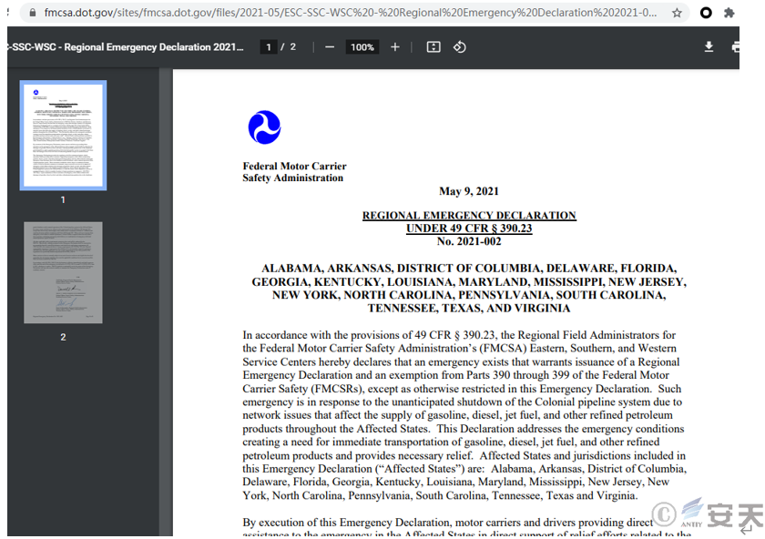Click the FMCSA logo in the document
The image size is (765, 539).
pyautogui.click(x=264, y=127)
